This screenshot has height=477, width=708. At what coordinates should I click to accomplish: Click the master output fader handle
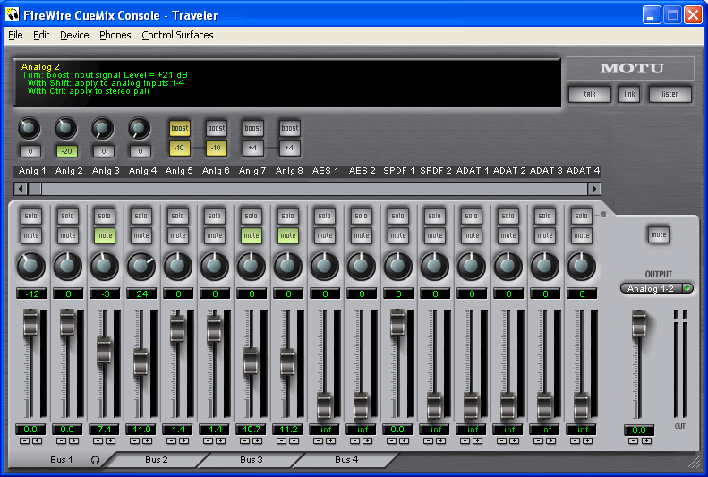click(639, 323)
